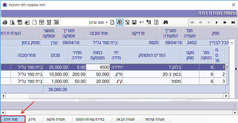Click the undo arrow icon
Viewport: 238px width, 123px height.
[x=142, y=22]
